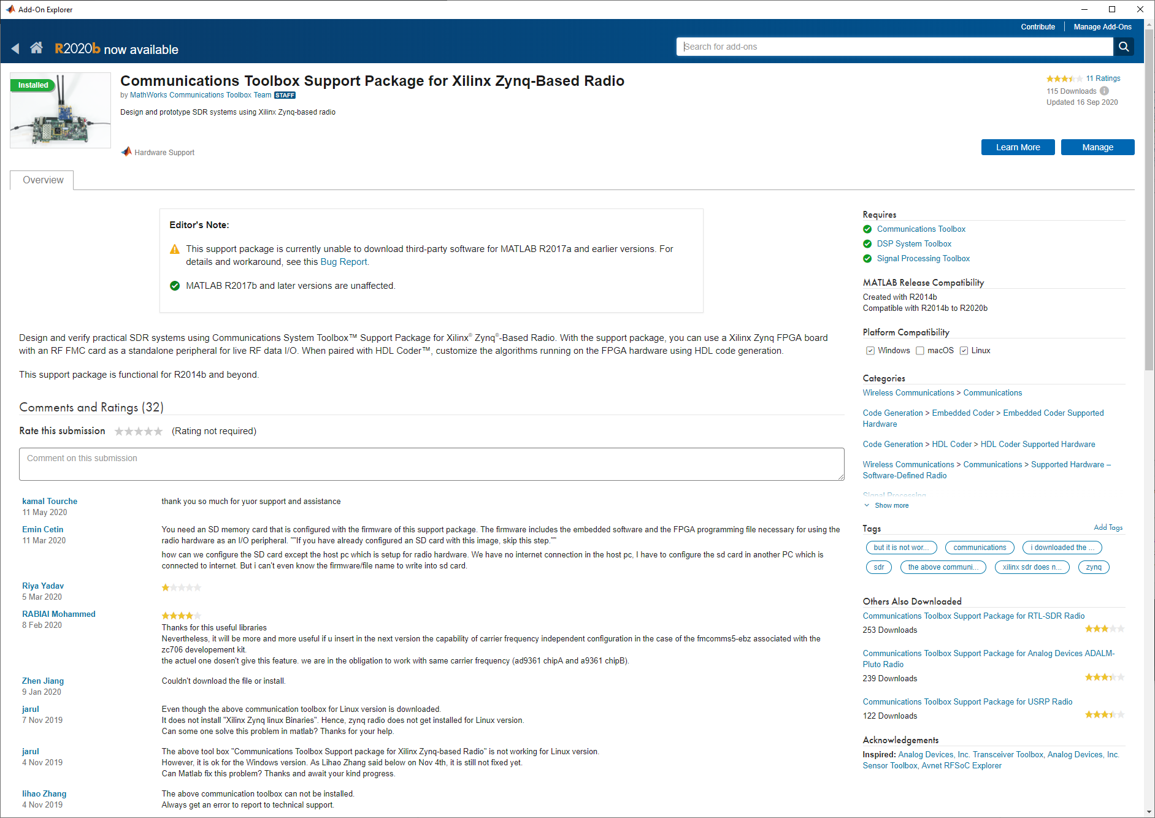Open the Bug Report link
The image size is (1155, 818).
[x=343, y=262]
